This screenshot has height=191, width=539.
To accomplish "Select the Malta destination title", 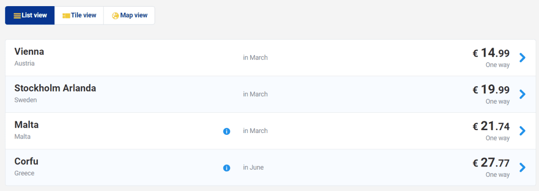I will 26,125.
